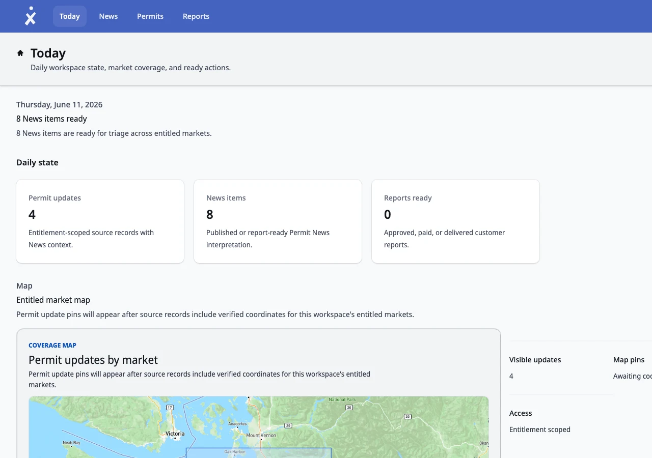Click the 'Daily state' heading

(37, 162)
